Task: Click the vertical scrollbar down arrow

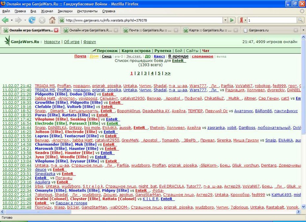Action: tap(303, 207)
